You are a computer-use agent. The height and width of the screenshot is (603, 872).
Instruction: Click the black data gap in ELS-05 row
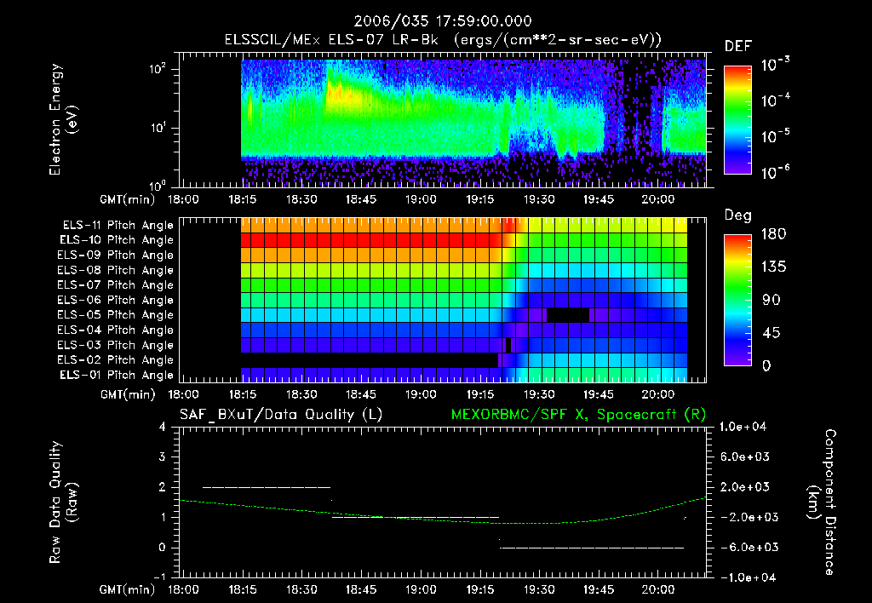pyautogui.click(x=568, y=315)
